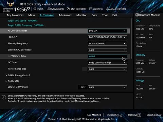Click the 35°C temperature value
Image resolution: width=163 pixels, height=122 pixels.
[x=151, y=29]
